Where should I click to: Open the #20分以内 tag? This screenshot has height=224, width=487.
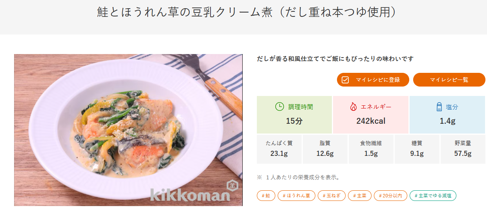click(390, 196)
